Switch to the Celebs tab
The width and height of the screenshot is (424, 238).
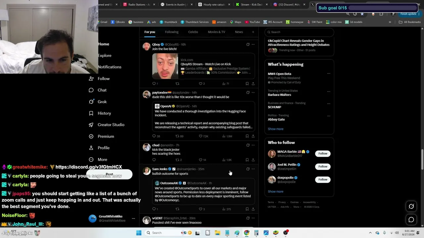pyautogui.click(x=193, y=32)
